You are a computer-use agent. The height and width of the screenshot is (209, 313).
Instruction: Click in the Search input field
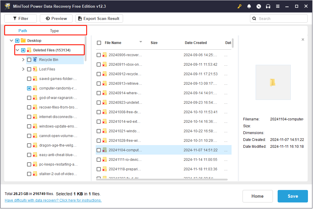click(x=281, y=18)
